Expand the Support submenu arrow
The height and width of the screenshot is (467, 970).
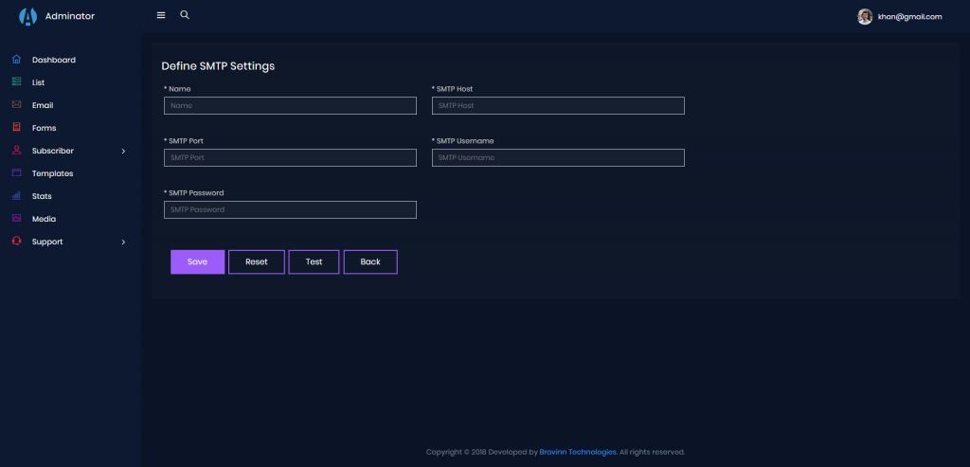(123, 242)
